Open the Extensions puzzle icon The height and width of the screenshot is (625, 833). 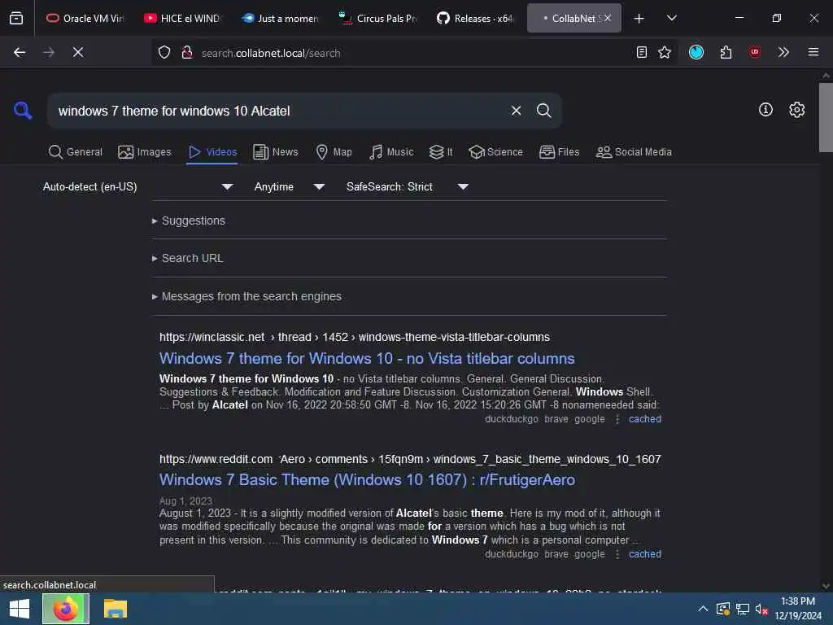[x=726, y=52]
